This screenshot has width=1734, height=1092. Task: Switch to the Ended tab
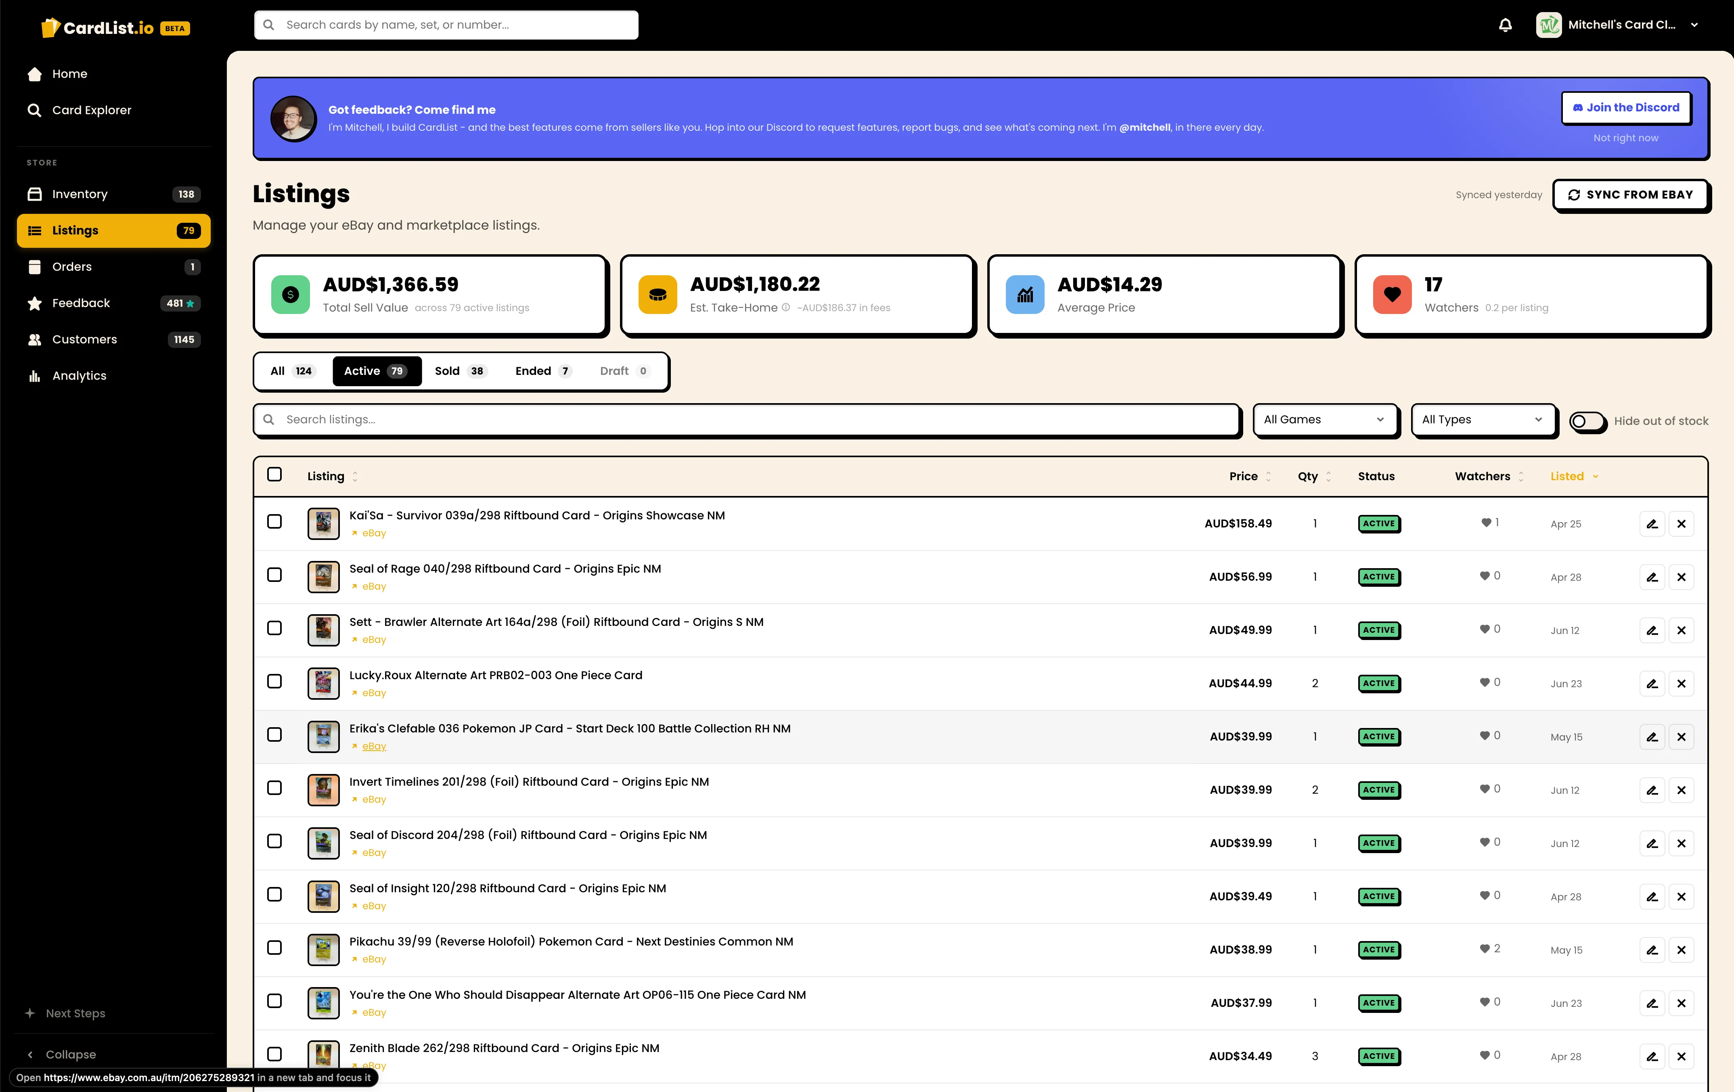543,371
